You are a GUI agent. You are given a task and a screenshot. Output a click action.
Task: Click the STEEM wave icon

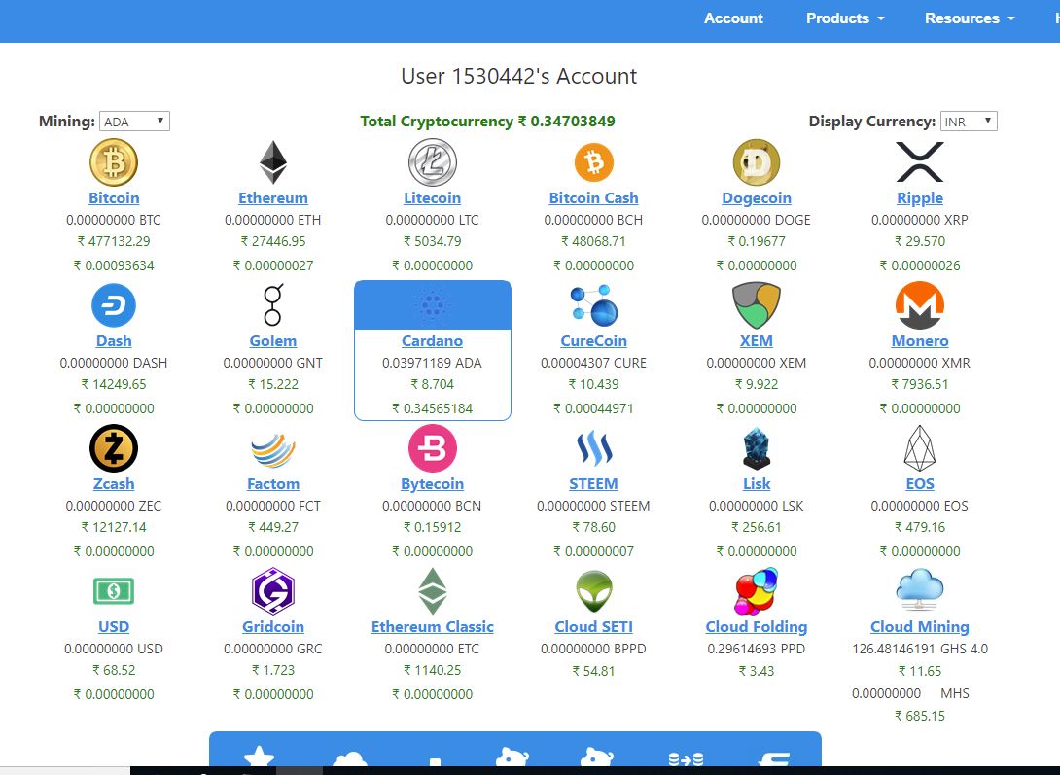pyautogui.click(x=593, y=448)
